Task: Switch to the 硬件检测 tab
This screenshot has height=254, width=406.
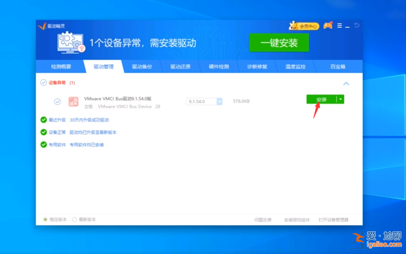Action: click(219, 66)
